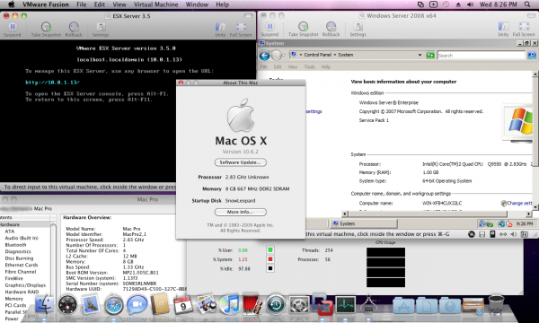Click the red % System color swatch
The image size is (539, 323).
[x=270, y=259]
